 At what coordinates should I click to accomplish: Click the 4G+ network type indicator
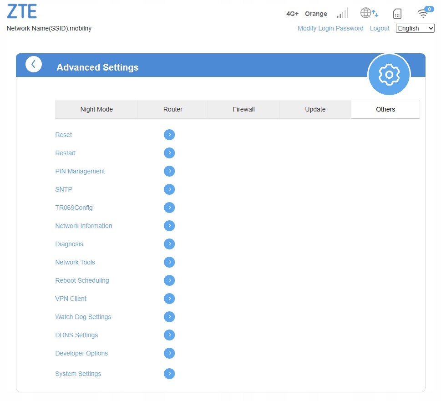[292, 14]
